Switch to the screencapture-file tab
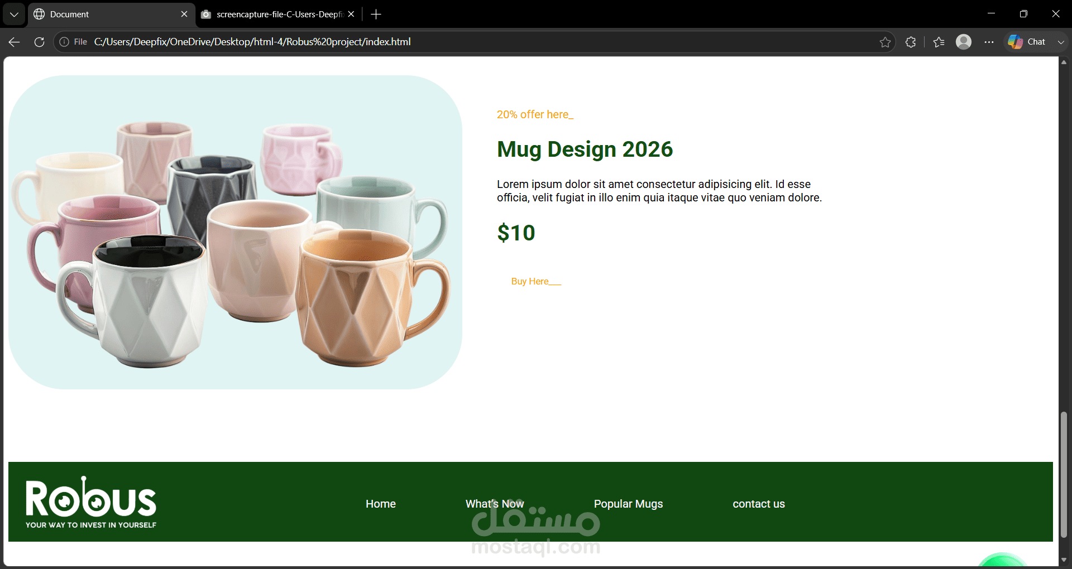This screenshot has height=569, width=1072. 278,15
